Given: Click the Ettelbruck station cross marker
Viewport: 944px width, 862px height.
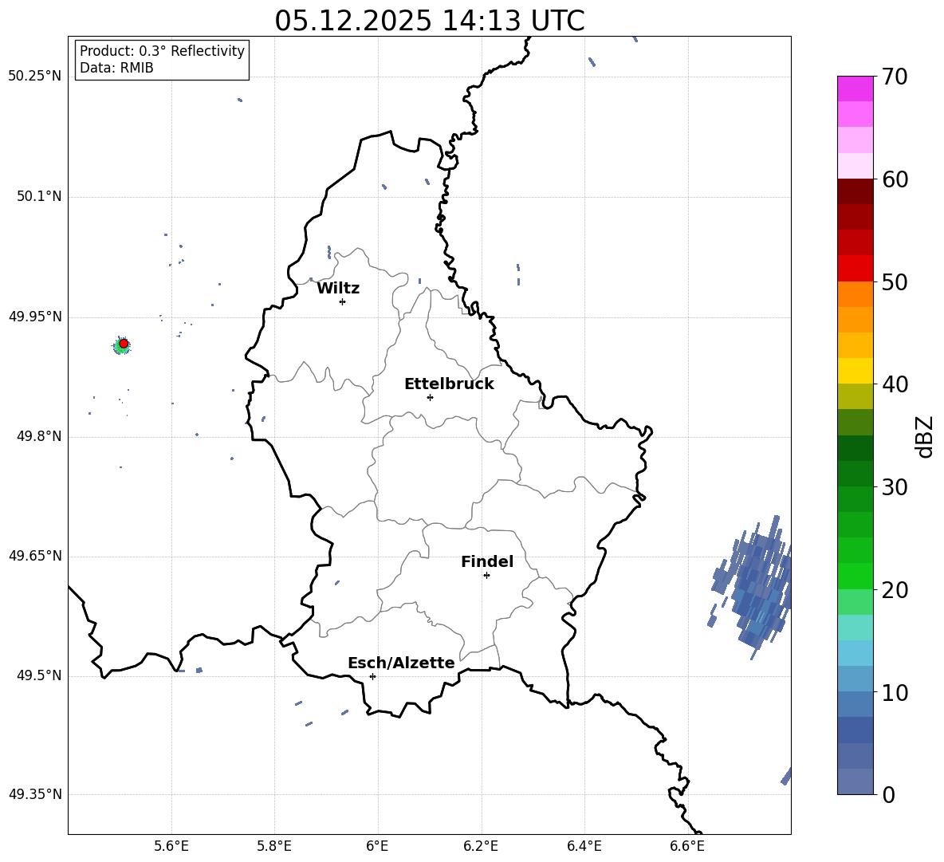Looking at the screenshot, I should (430, 397).
